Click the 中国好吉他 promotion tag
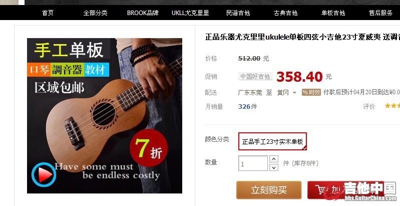The width and height of the screenshot is (400, 206). click(255, 76)
